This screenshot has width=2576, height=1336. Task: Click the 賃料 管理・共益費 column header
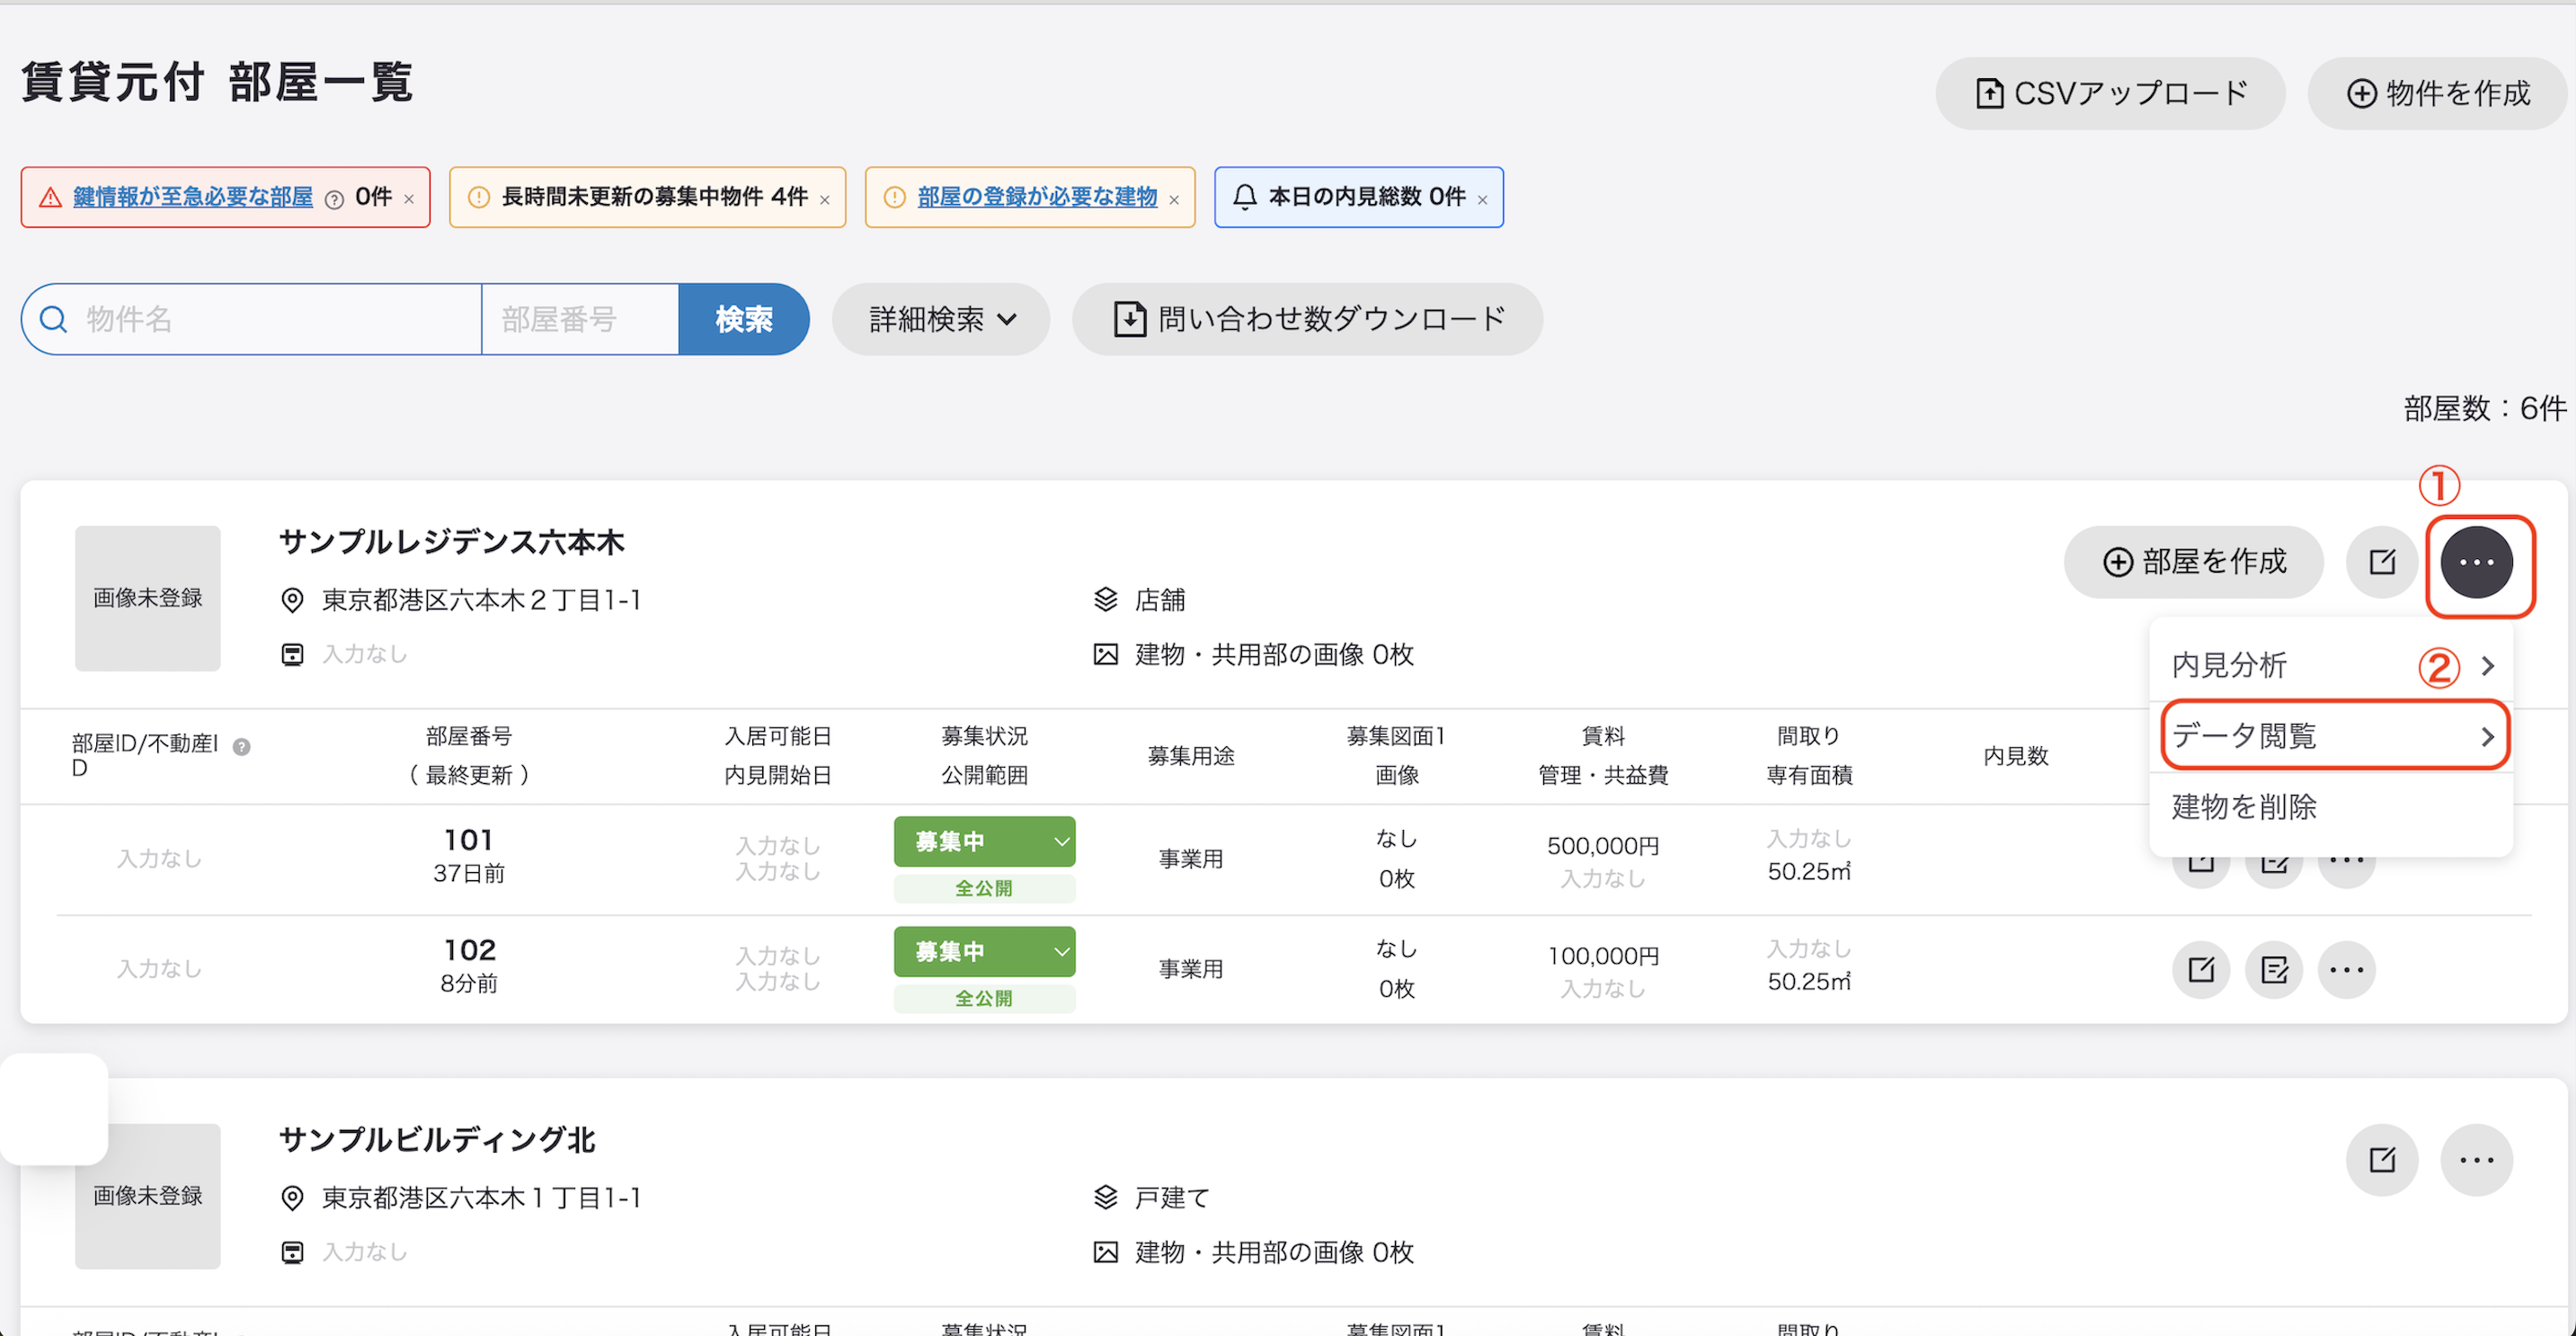(x=1603, y=756)
